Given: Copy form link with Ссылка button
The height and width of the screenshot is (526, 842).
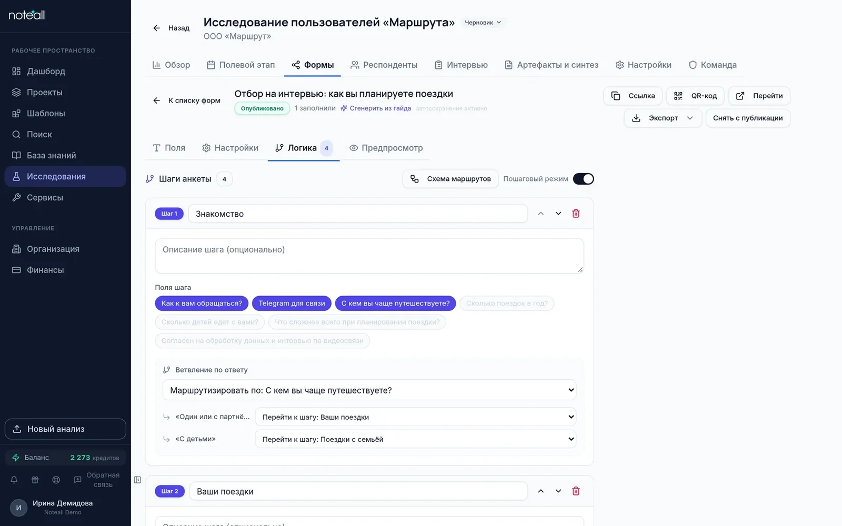Looking at the screenshot, I should pyautogui.click(x=633, y=96).
